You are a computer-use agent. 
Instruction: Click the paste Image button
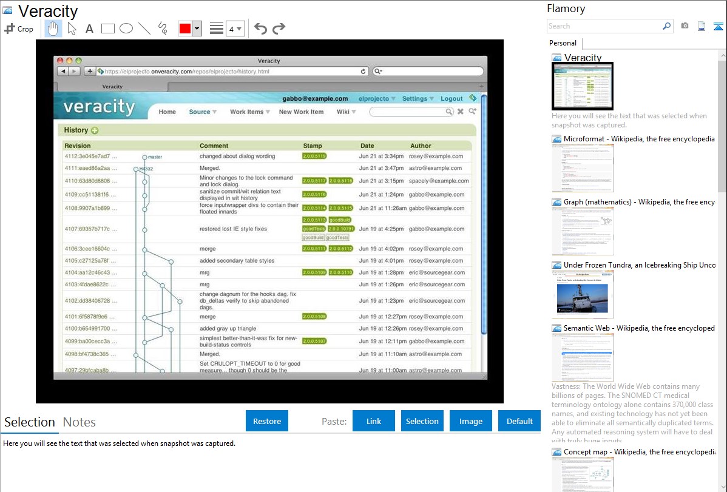point(470,421)
